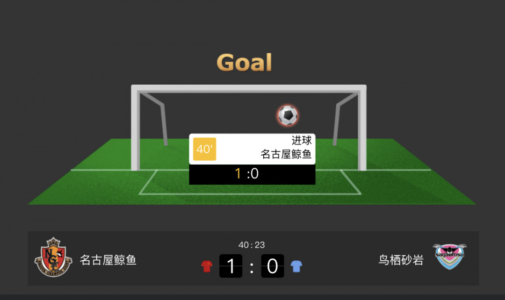This screenshot has width=505, height=300.
Task: Click the red home jersey icon
Action: click(207, 266)
